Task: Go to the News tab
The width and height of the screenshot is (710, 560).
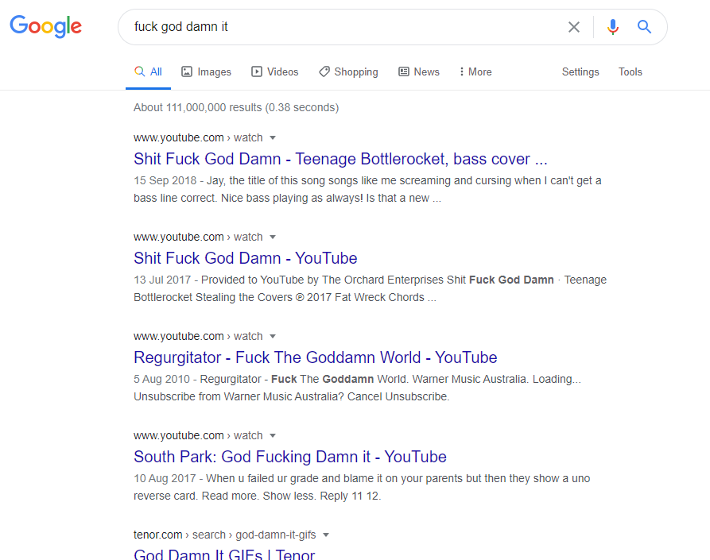Action: pos(418,71)
